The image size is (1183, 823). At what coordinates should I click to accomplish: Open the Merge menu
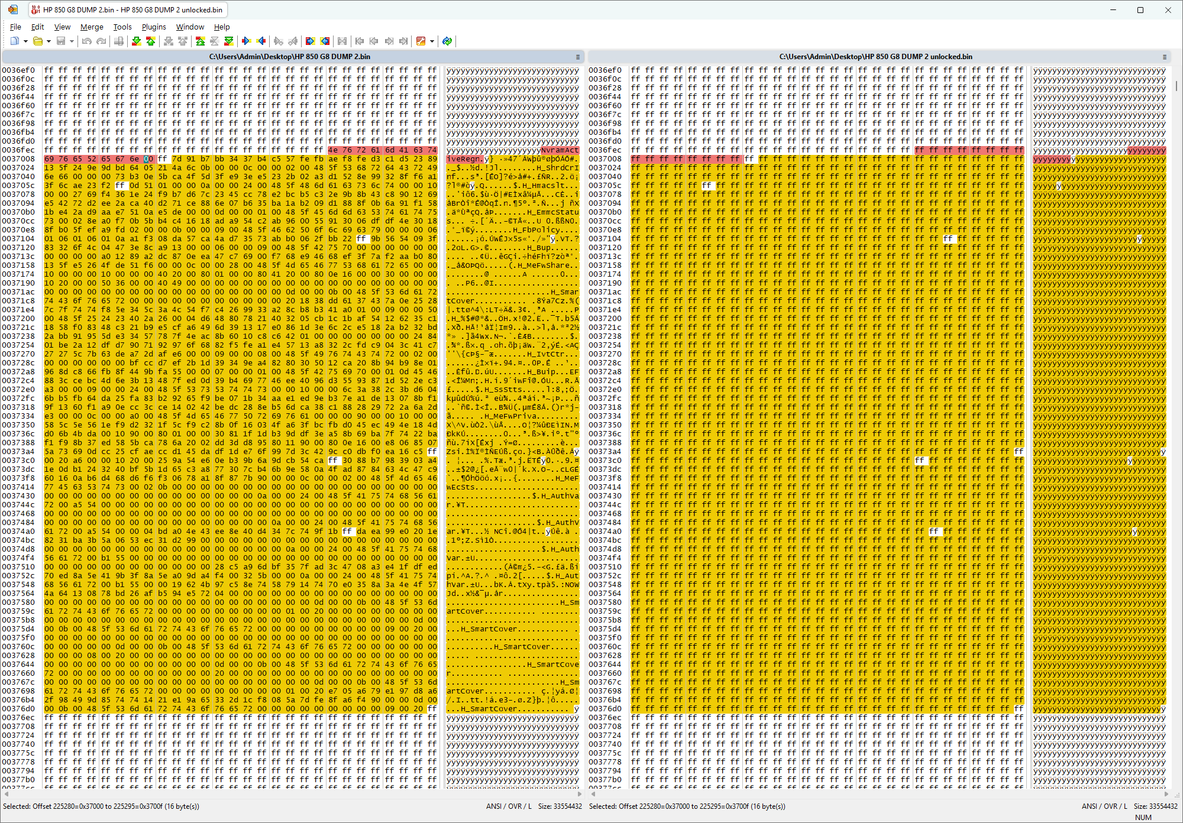(92, 27)
